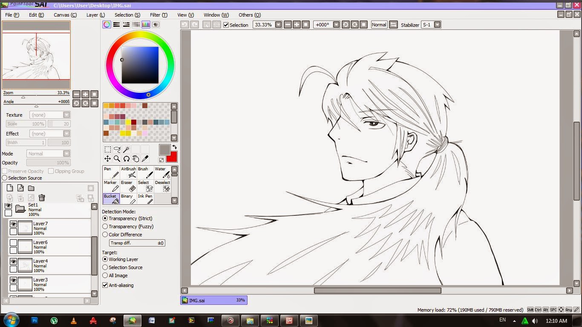Pick the rotate view tool
Viewport: 582px width, 327px height.
pyautogui.click(x=127, y=159)
